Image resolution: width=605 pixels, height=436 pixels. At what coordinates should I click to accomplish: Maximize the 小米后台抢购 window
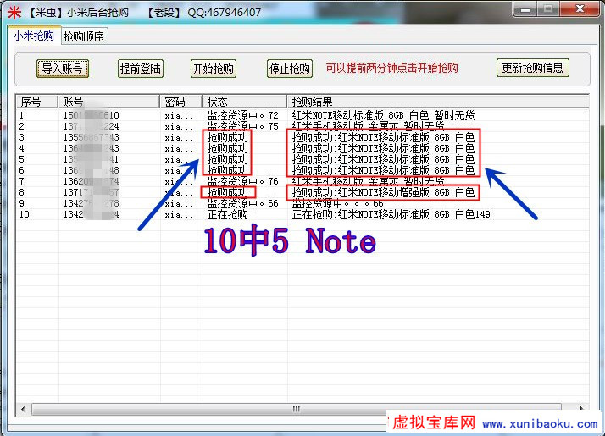(x=548, y=8)
